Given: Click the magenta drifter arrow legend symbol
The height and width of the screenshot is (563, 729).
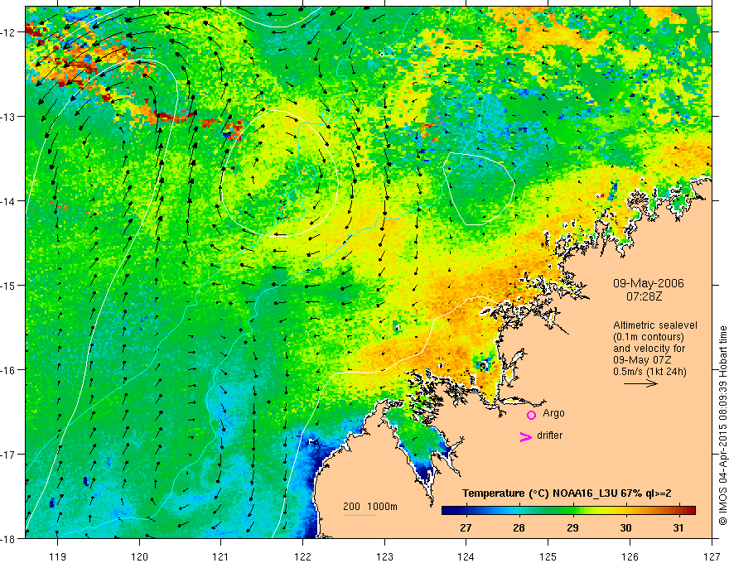Looking at the screenshot, I should (x=525, y=436).
